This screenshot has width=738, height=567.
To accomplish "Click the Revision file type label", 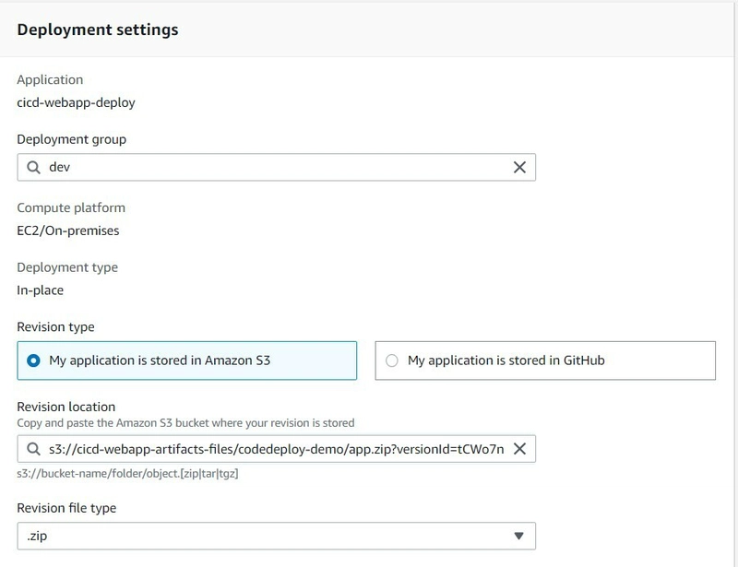I will 66,508.
